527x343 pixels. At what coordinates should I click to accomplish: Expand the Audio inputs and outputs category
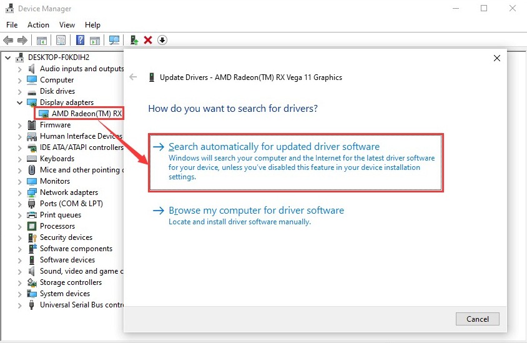[19, 69]
